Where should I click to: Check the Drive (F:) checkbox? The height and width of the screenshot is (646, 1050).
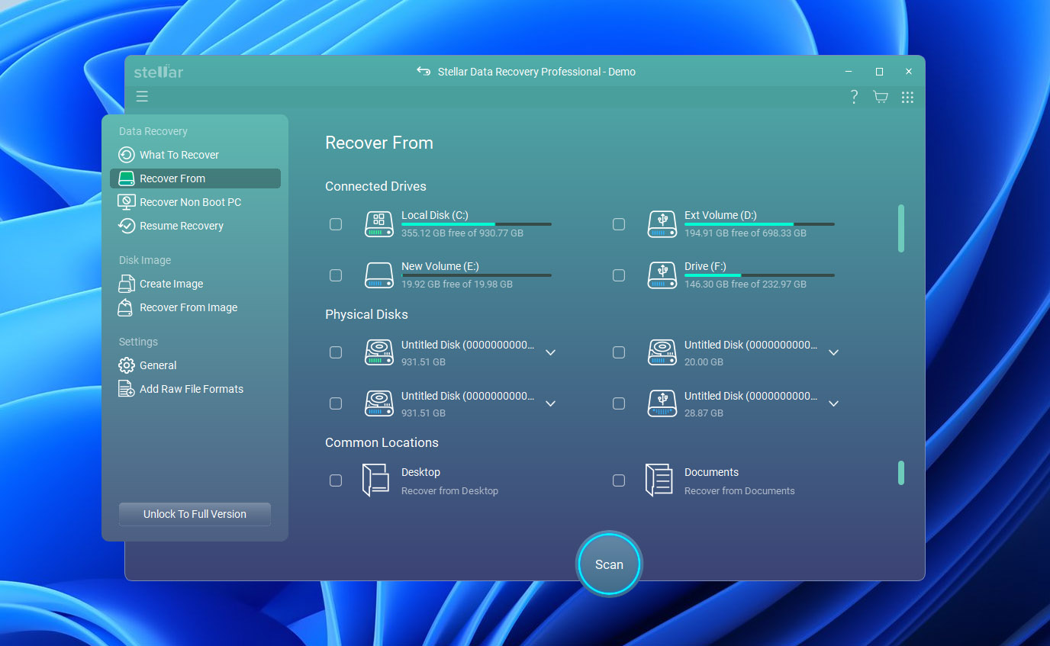pos(619,275)
